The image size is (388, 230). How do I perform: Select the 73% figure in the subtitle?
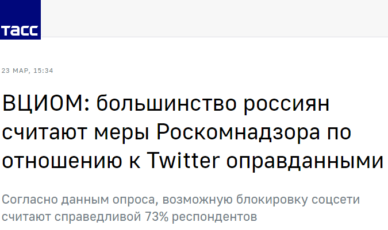pyautogui.click(x=156, y=217)
